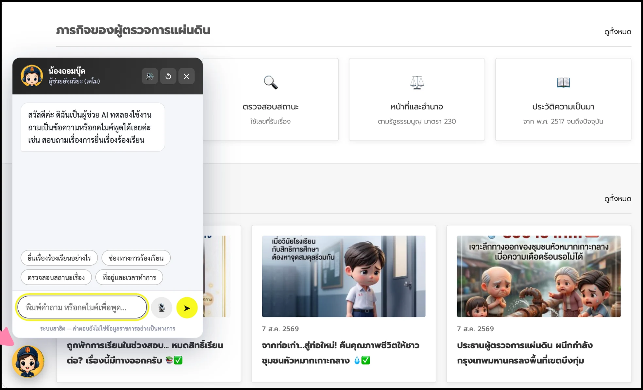Open article ประธานผู้ตรวจการแผ่นดิน ผนึกกำลัง headline
This screenshot has width=643, height=390.
[x=525, y=353]
